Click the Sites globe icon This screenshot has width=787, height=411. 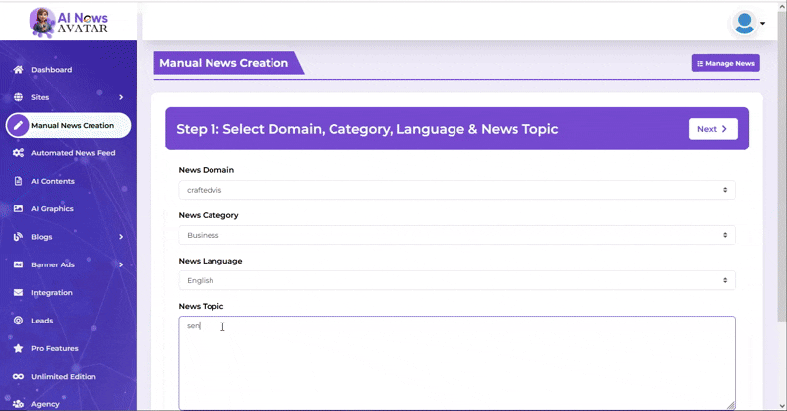point(18,97)
